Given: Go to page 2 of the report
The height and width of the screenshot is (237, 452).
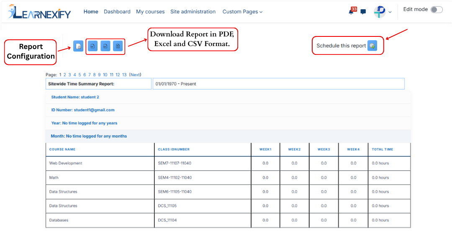Looking at the screenshot, I should coord(65,75).
